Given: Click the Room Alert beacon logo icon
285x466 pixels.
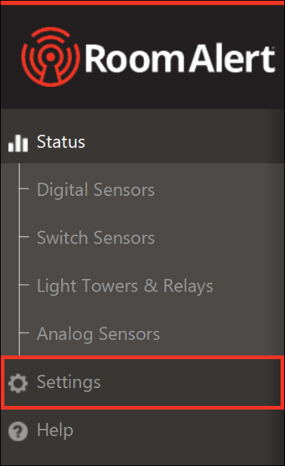Looking at the screenshot, I should pyautogui.click(x=50, y=56).
